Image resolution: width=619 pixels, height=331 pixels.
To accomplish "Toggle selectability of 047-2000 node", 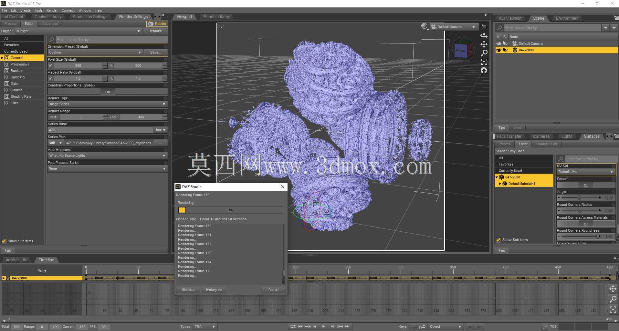I will click(505, 50).
